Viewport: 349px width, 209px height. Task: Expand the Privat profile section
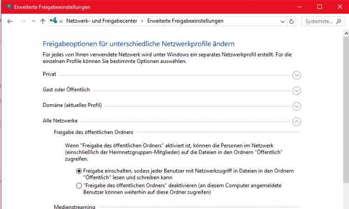coord(296,75)
